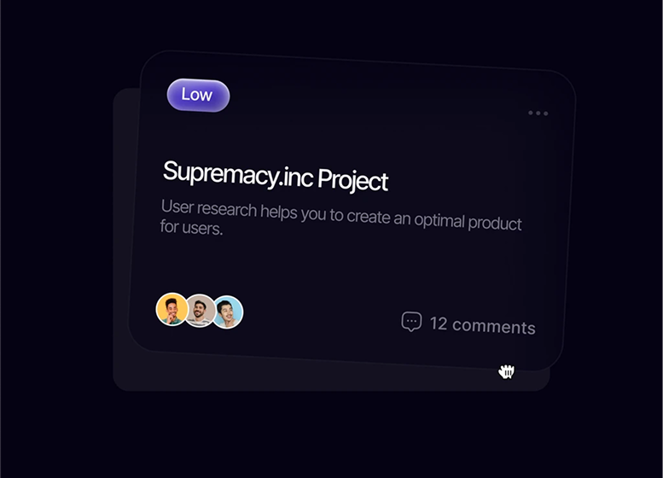
Task: Click the purple Low priority badge
Action: point(198,96)
